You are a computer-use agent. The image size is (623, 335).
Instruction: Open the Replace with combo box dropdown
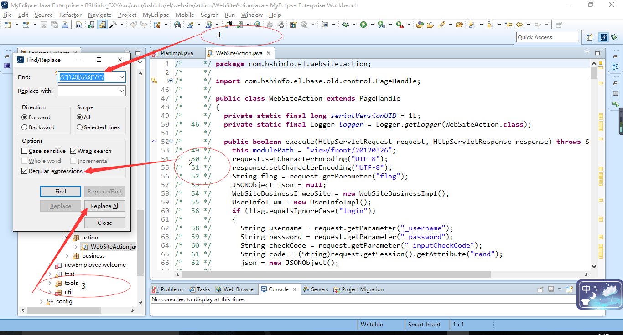point(121,91)
